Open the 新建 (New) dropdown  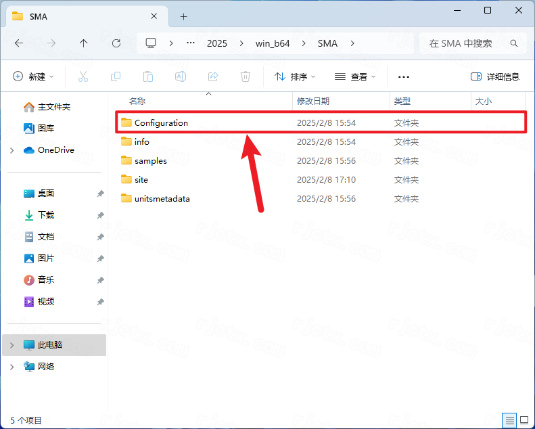(33, 76)
